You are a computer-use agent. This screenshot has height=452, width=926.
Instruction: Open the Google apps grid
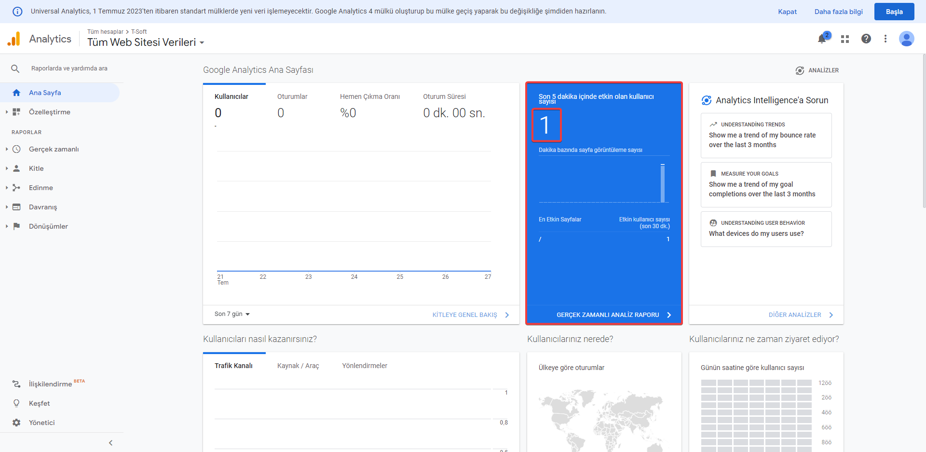845,39
